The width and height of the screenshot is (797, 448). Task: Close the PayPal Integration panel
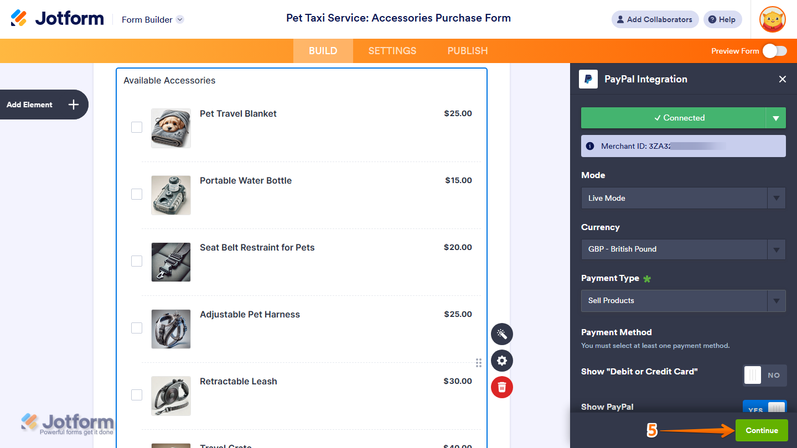point(783,79)
